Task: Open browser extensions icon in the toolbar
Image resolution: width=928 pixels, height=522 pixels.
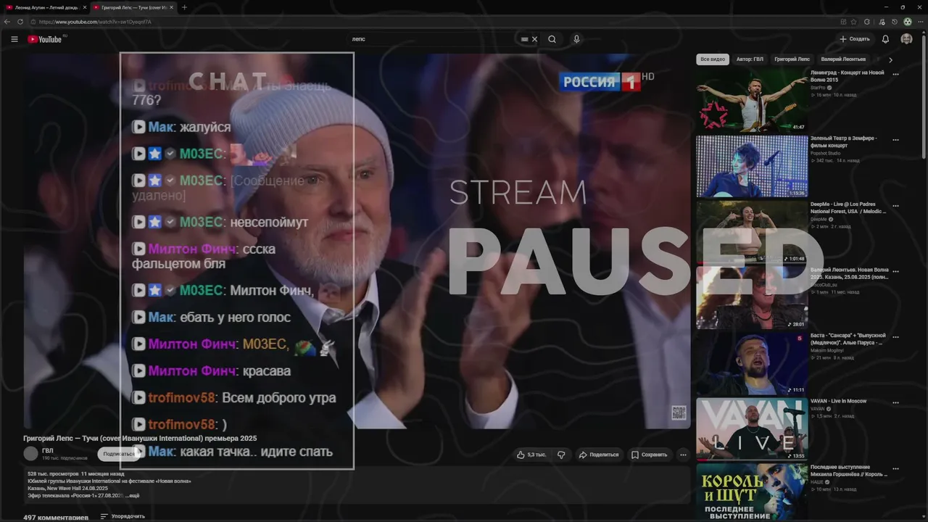Action: (867, 22)
